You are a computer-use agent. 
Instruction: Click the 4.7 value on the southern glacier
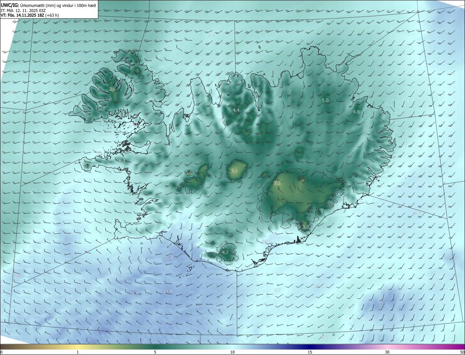point(225,253)
